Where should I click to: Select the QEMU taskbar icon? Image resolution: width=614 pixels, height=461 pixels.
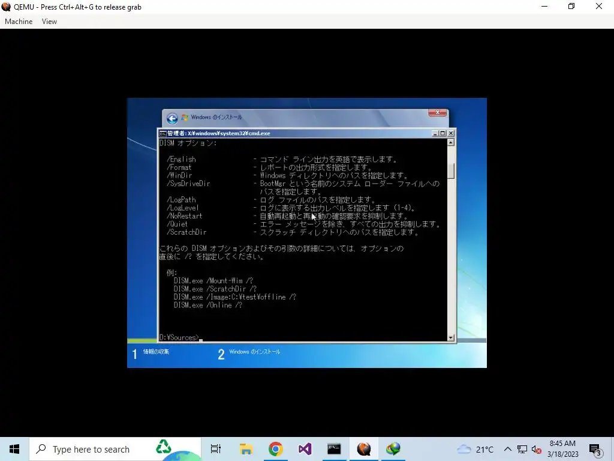pyautogui.click(x=364, y=449)
